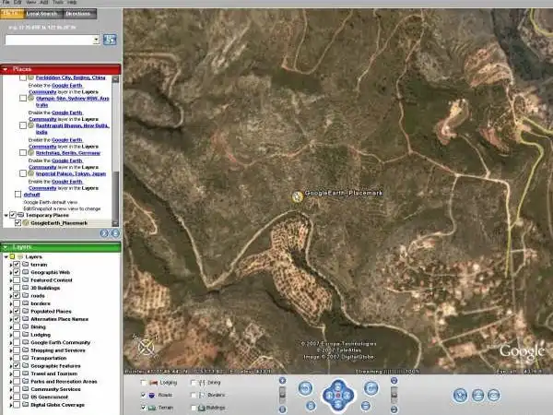Viewport: 553px width, 415px height.
Task: Check the Google Earth Community layer checkbox
Action: pos(17,342)
